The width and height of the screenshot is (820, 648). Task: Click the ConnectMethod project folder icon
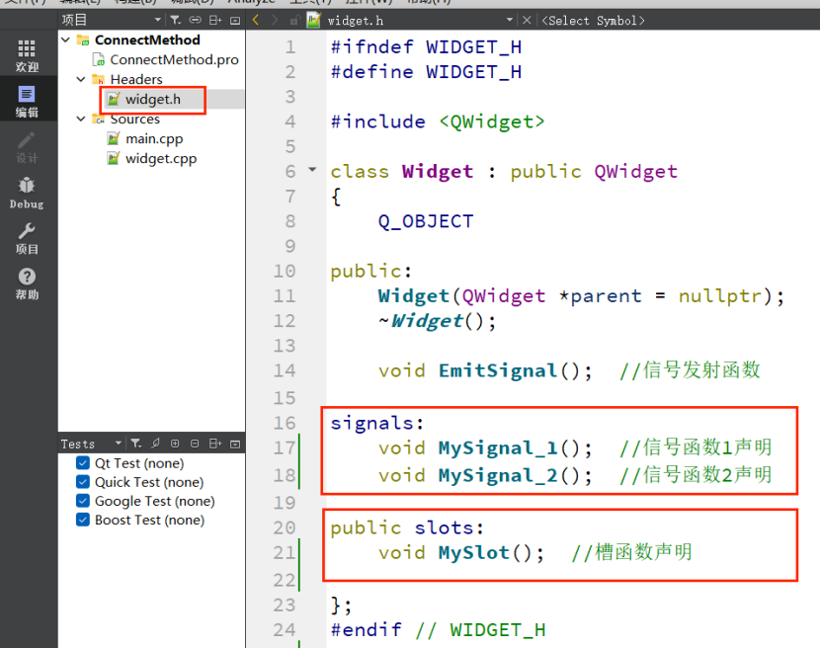pyautogui.click(x=83, y=40)
